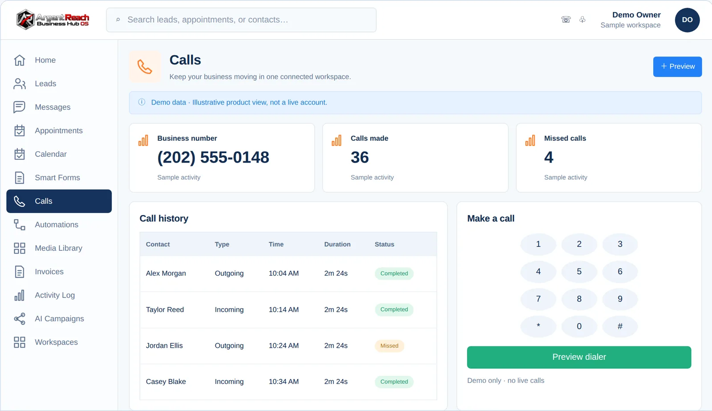Go to Home in the sidebar
712x411 pixels.
[x=59, y=60]
